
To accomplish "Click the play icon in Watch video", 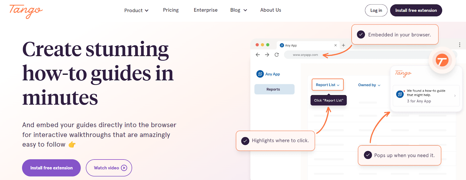I will click(124, 168).
